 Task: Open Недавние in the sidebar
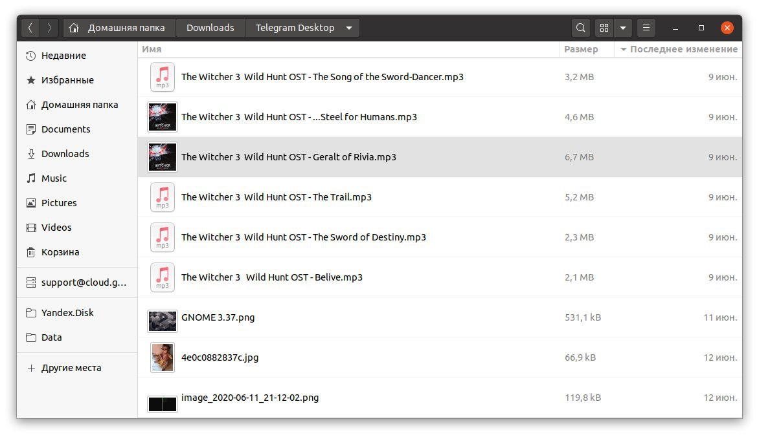click(x=78, y=56)
